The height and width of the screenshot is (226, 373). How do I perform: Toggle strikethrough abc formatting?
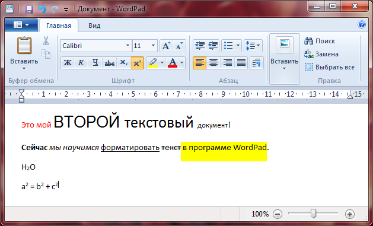110,63
